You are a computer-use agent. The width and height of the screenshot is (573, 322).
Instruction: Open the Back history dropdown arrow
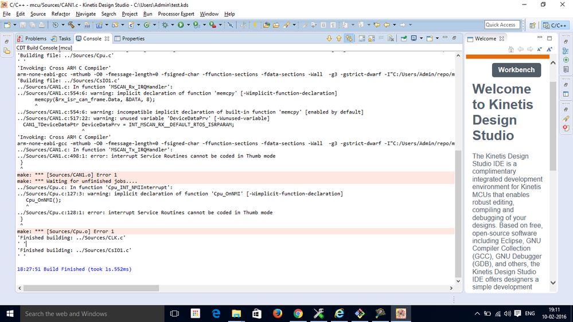coord(394,25)
